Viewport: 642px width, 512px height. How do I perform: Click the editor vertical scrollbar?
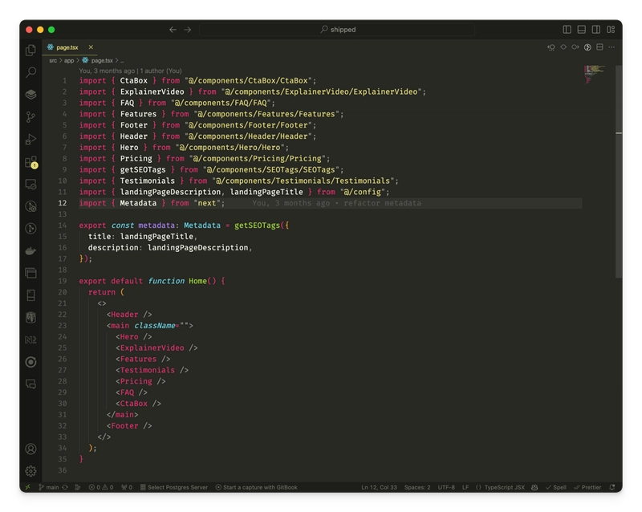(619, 172)
